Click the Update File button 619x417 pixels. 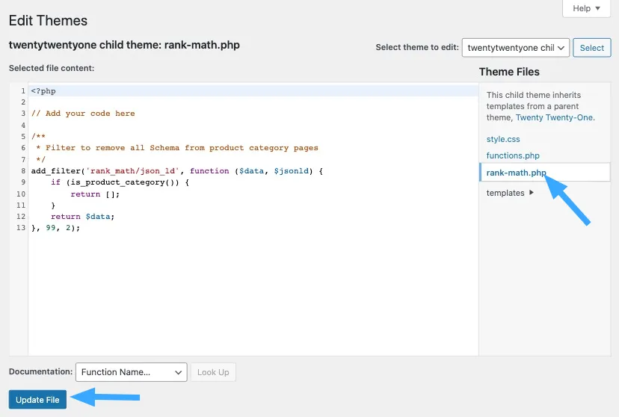37,400
